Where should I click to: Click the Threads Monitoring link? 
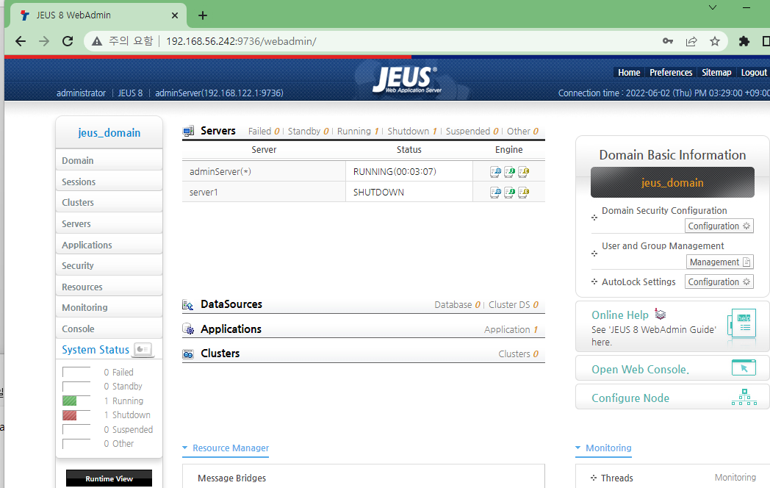[735, 478]
